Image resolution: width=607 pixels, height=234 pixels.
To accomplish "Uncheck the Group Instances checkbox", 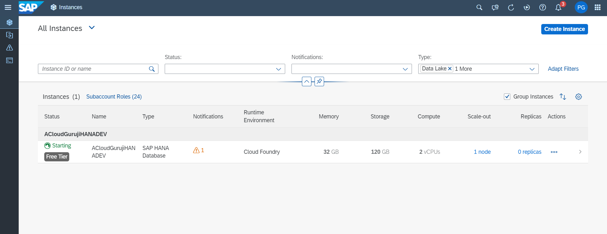I will [x=507, y=97].
